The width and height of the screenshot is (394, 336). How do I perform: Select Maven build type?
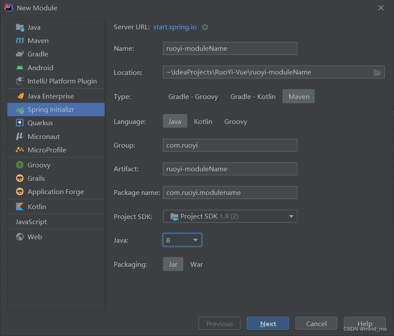click(299, 96)
